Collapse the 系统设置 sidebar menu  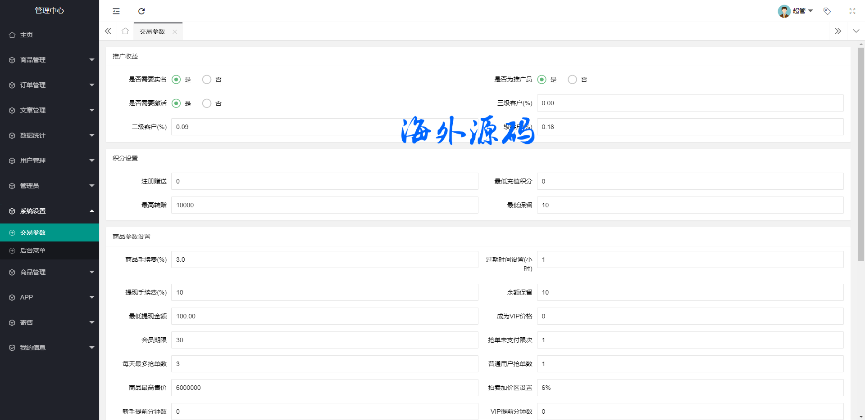[50, 211]
